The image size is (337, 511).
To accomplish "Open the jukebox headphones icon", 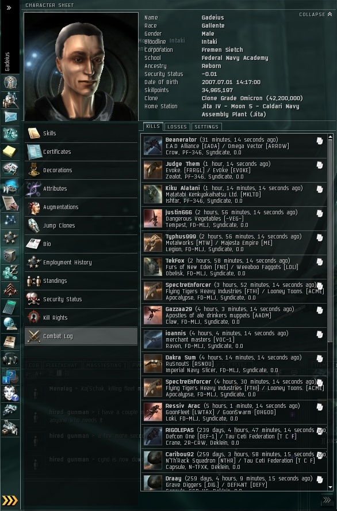I will [x=10, y=359].
